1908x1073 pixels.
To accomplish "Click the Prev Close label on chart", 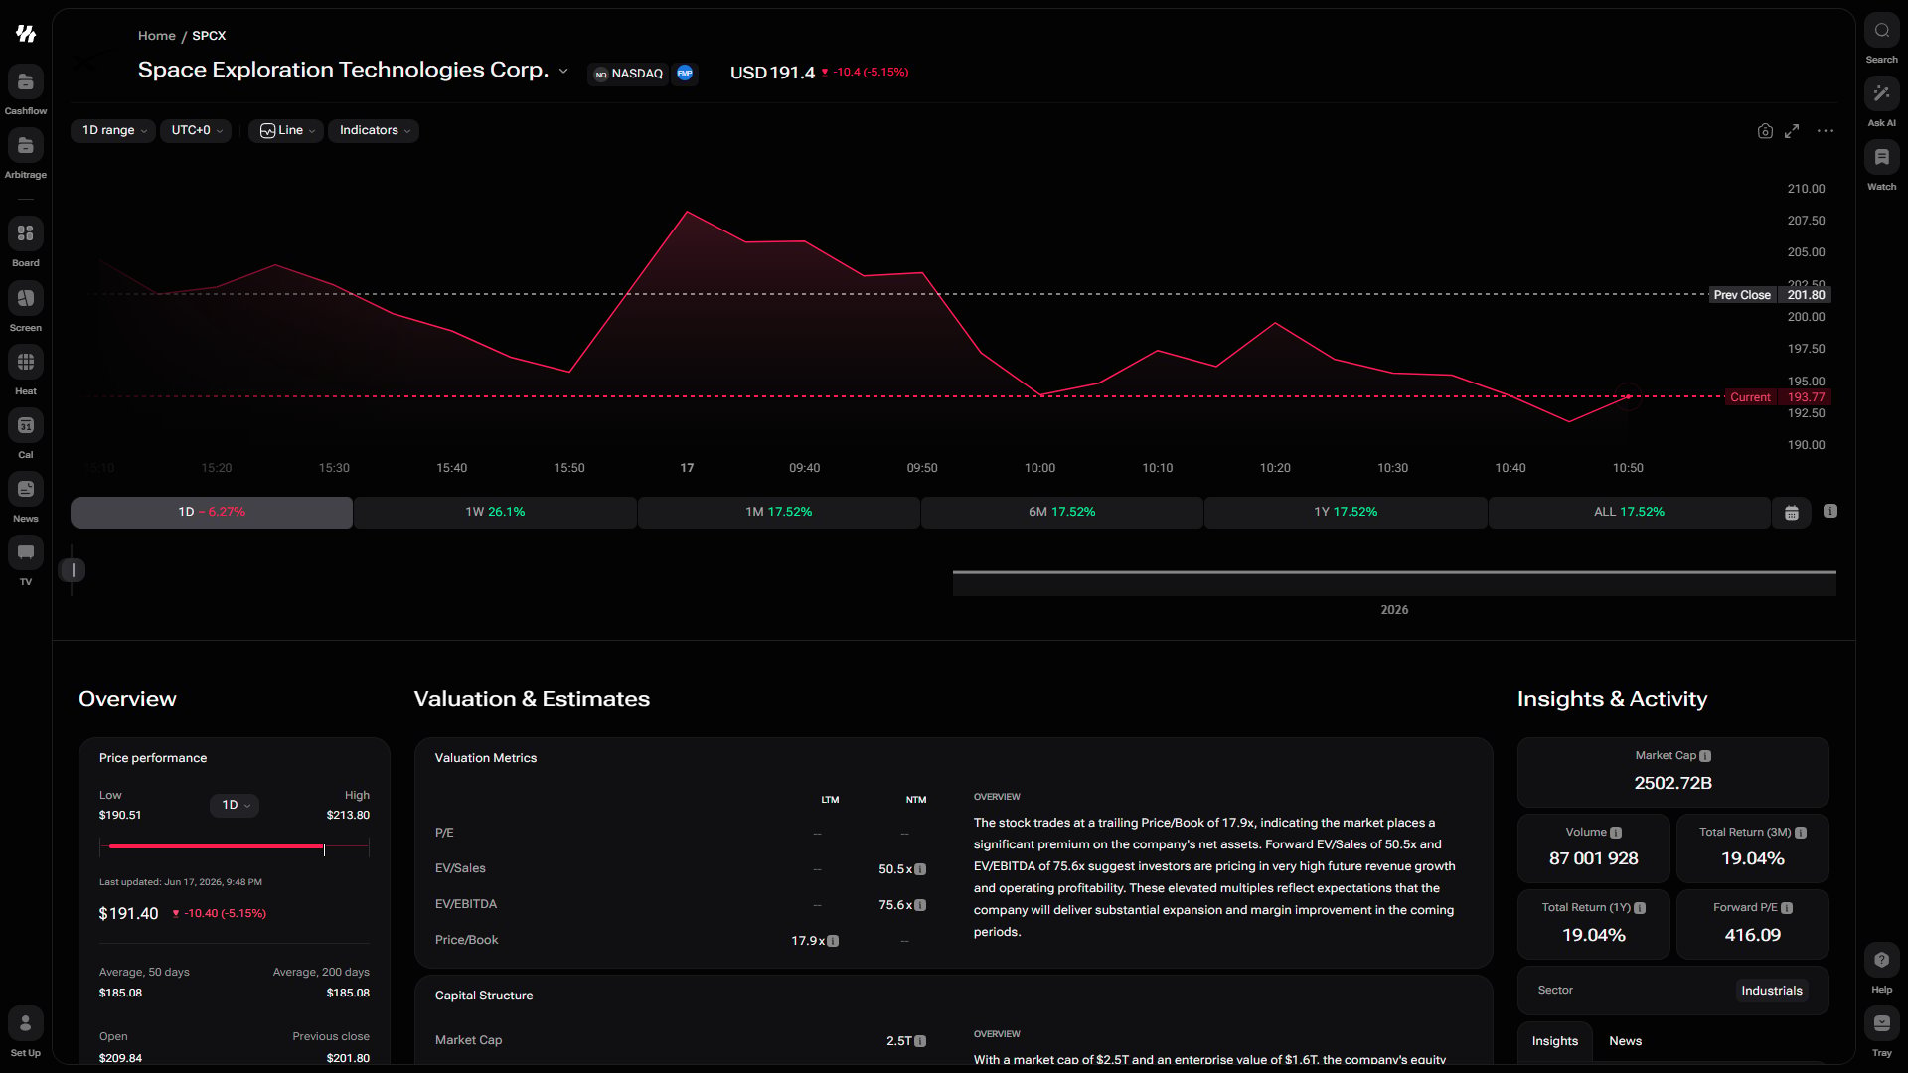I will click(x=1742, y=295).
